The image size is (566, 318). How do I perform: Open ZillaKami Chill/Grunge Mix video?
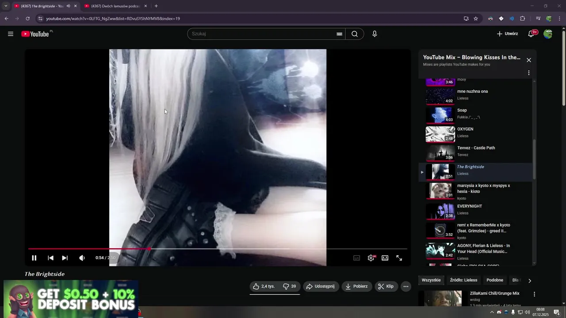[x=494, y=293]
